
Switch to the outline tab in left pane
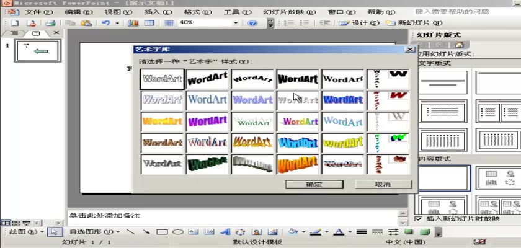(13, 33)
